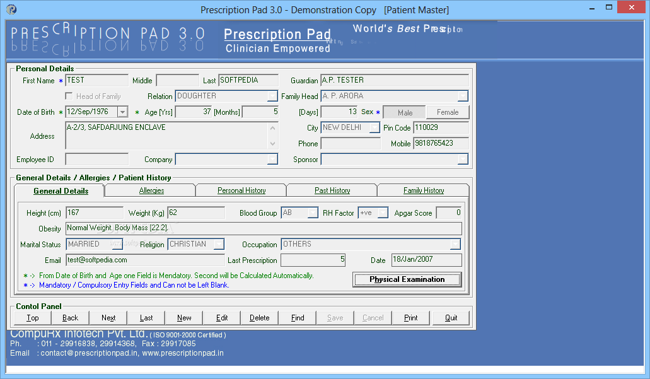Image resolution: width=650 pixels, height=379 pixels.
Task: Click the Weight (Kg) field
Action: (x=196, y=213)
